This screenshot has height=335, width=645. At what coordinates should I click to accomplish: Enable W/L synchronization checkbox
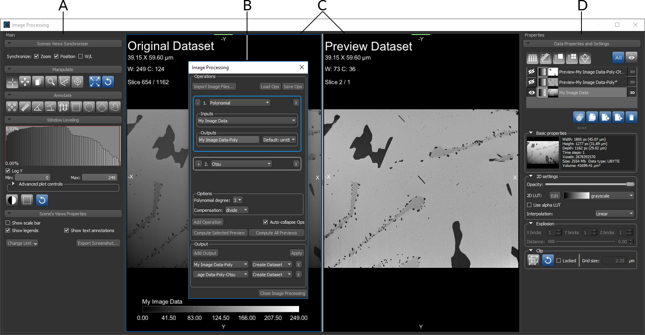click(x=81, y=56)
